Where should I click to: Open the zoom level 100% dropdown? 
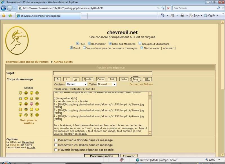point(219,160)
